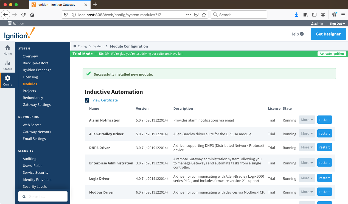Screen dimensions: 348x204
Task: Open the More dropdown for DNP3 Driver
Action: click(x=307, y=147)
